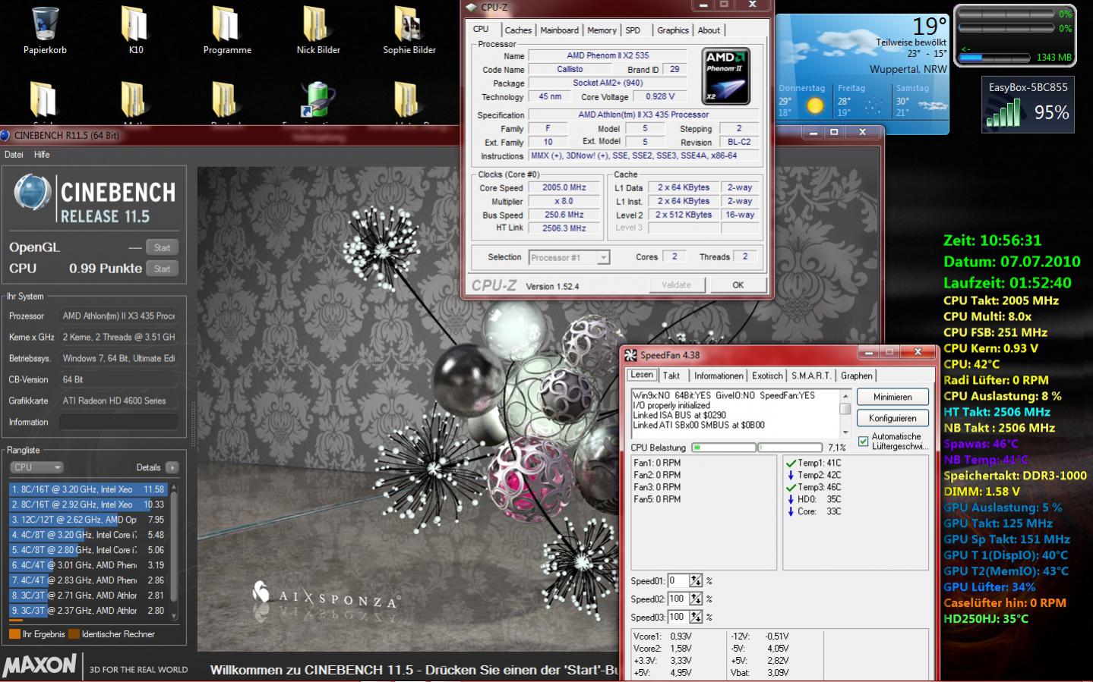
Task: Click the Core Speed value 2005.0 MHz
Action: pos(564,187)
